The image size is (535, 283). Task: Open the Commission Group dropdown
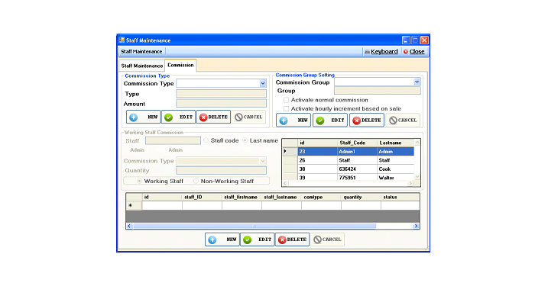417,82
